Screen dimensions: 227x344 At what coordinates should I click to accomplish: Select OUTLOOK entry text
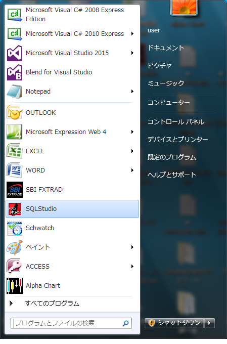41,112
